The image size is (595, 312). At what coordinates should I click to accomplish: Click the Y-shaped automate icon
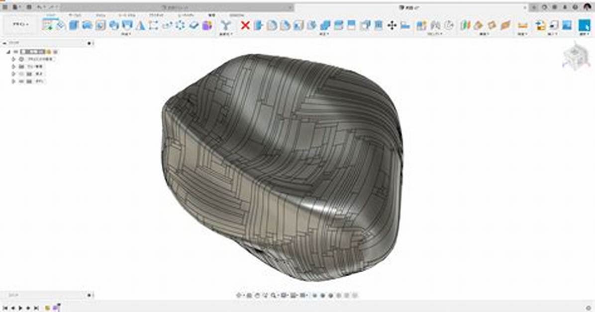(x=226, y=25)
